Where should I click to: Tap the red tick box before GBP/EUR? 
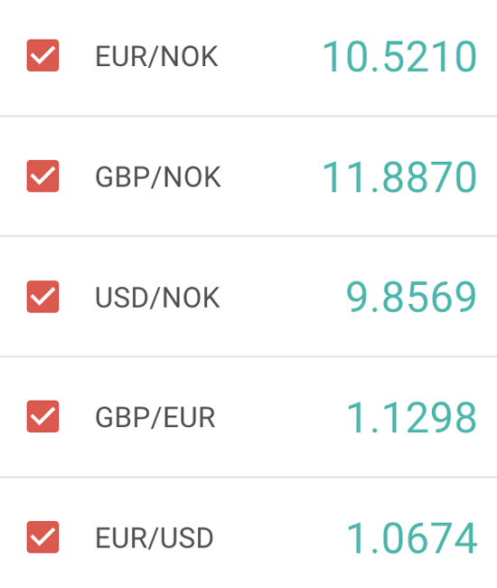(x=42, y=416)
